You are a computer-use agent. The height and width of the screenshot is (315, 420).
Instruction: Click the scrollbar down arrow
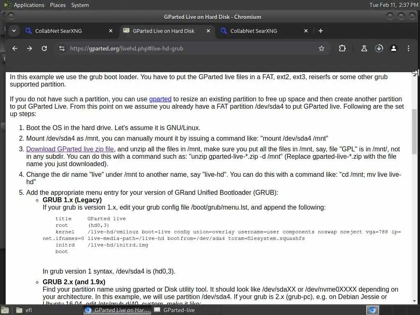(x=414, y=301)
